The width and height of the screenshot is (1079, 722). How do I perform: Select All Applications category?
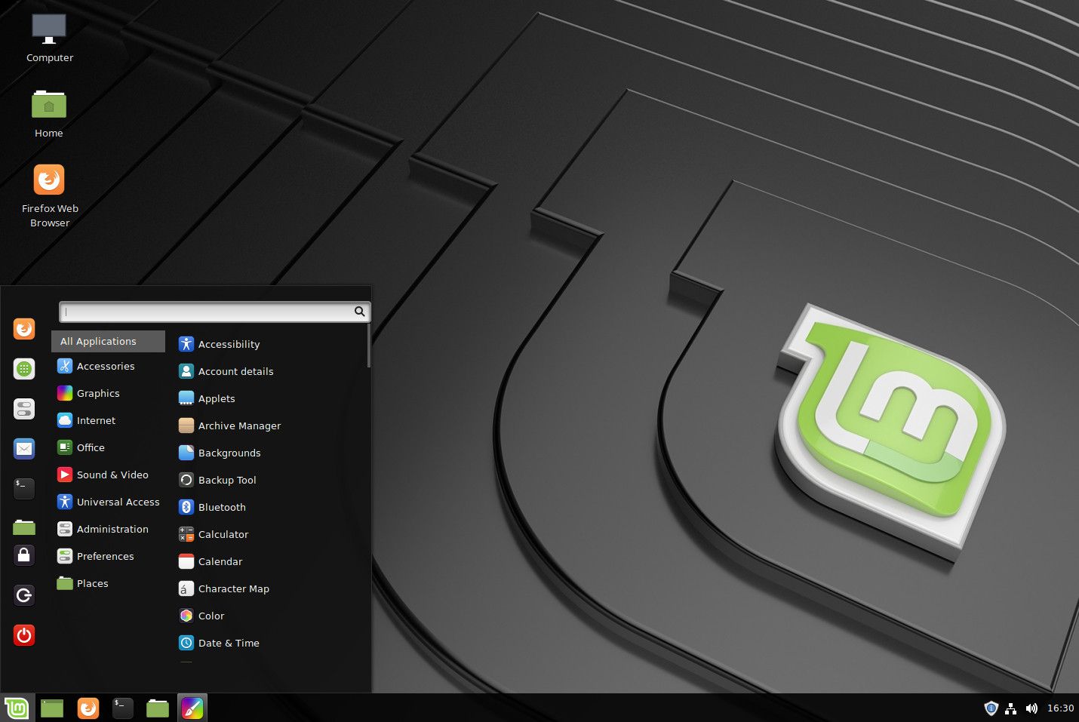(108, 341)
